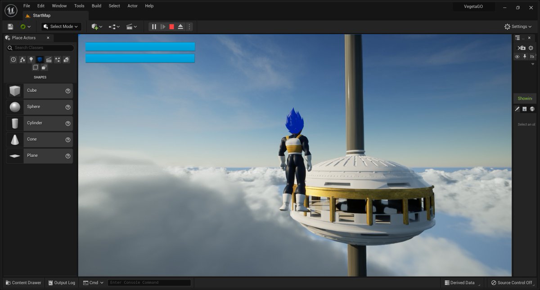Show recently placed actors category
The width and height of the screenshot is (540, 290).
pos(13,59)
